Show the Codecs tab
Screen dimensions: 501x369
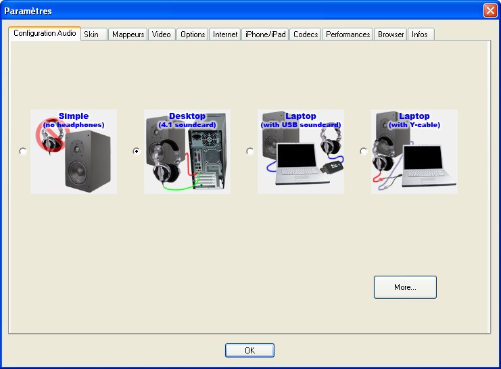(x=306, y=34)
